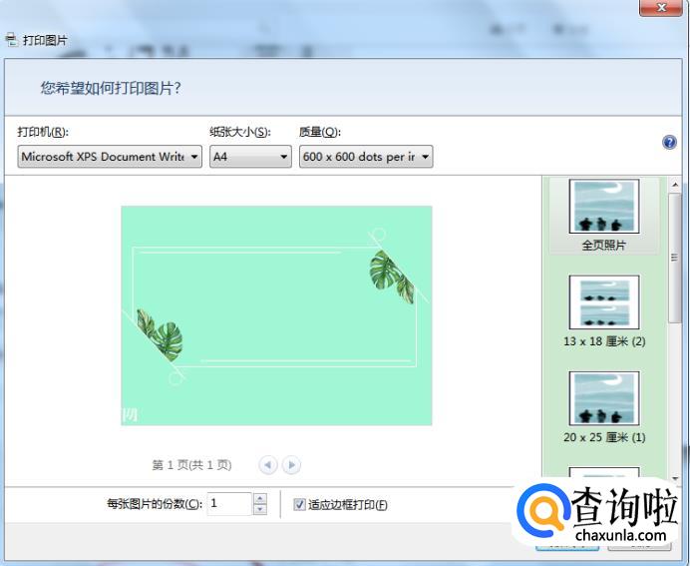Click the page 1 of 1 label
The height and width of the screenshot is (566, 690).
pyautogui.click(x=191, y=465)
